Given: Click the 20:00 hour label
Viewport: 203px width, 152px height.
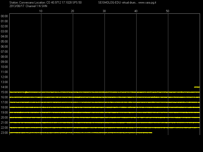Looking at the screenshot, I should click(4, 118).
